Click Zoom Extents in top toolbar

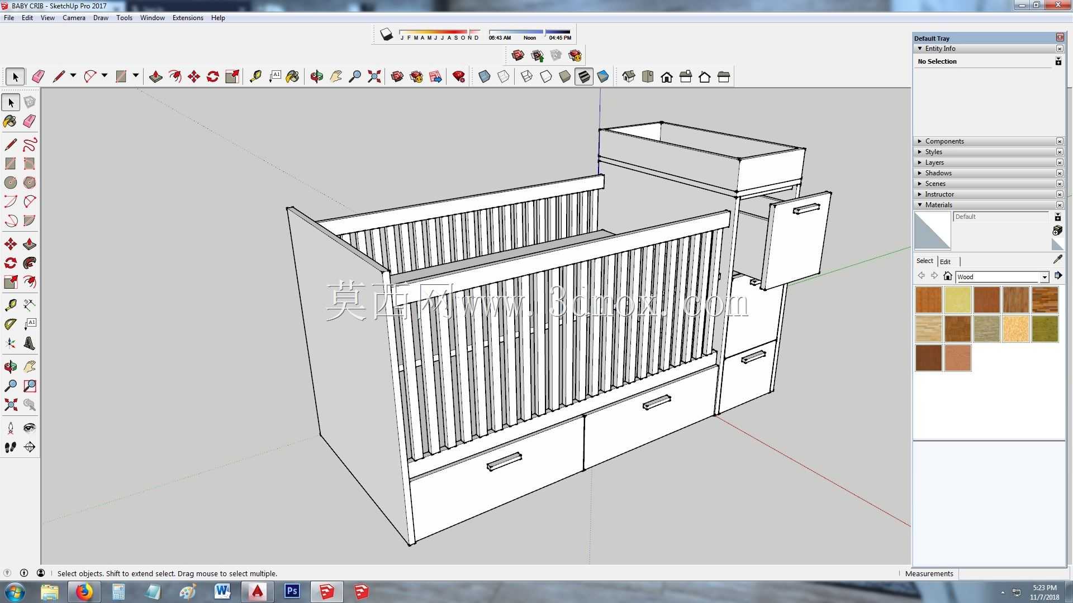[374, 76]
